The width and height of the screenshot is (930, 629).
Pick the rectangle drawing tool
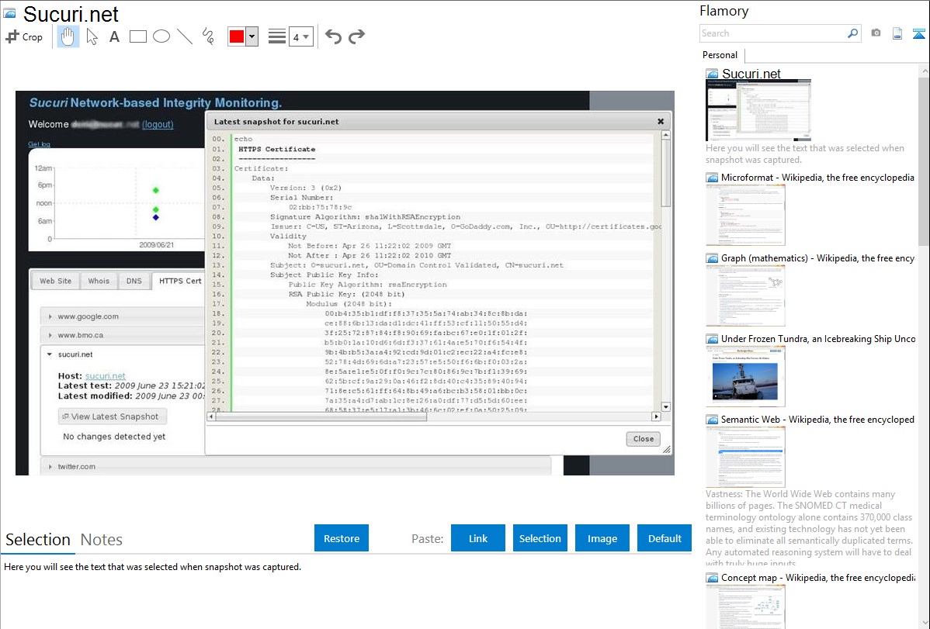coord(137,36)
